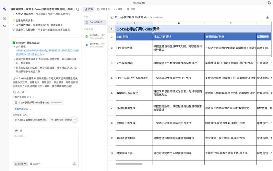Open Coze必装好用Skills清单.xlsx under 文件变更 in chat
The image size is (273, 171).
[31, 120]
